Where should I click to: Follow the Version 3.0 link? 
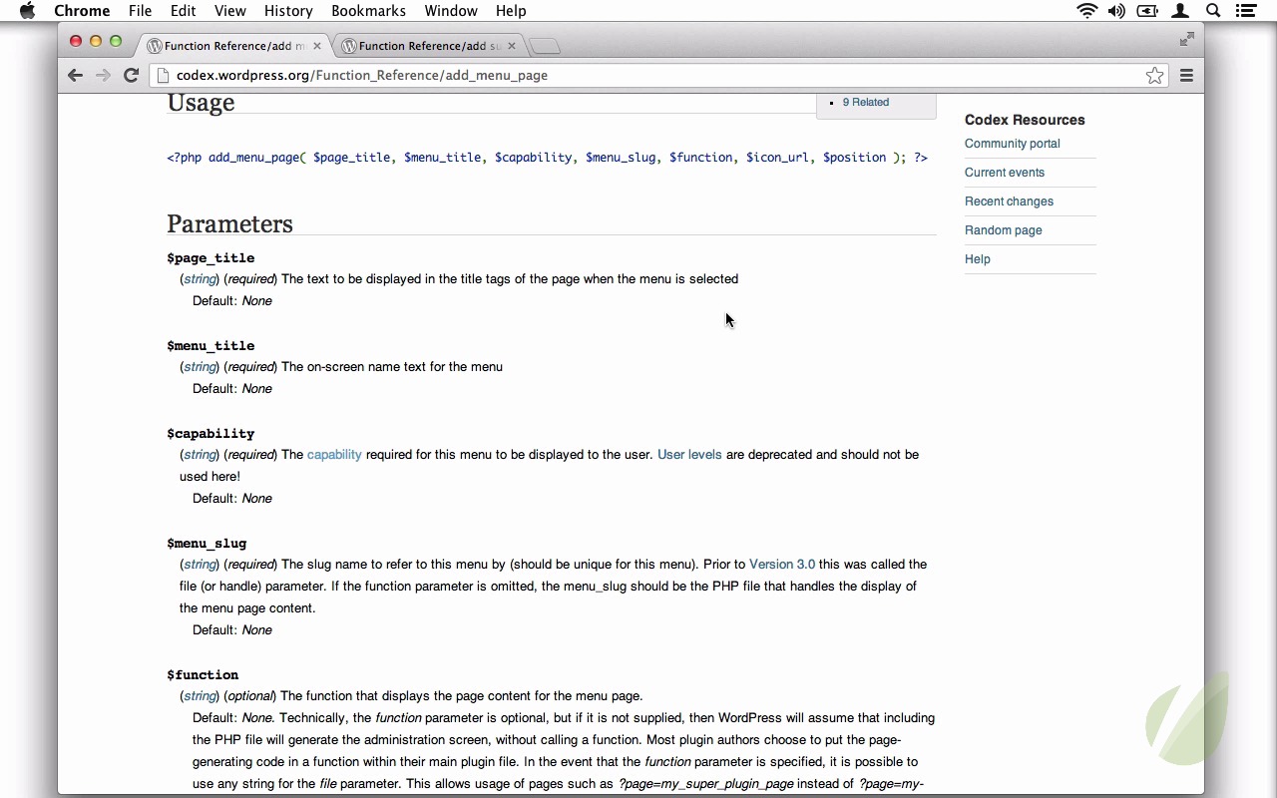click(x=782, y=565)
